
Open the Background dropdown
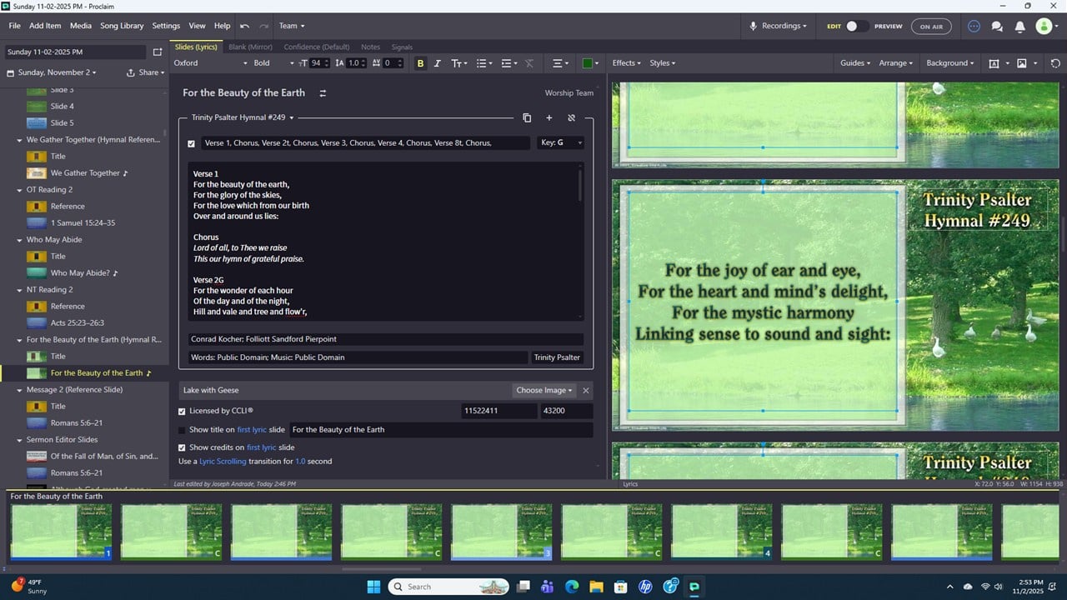coord(950,63)
